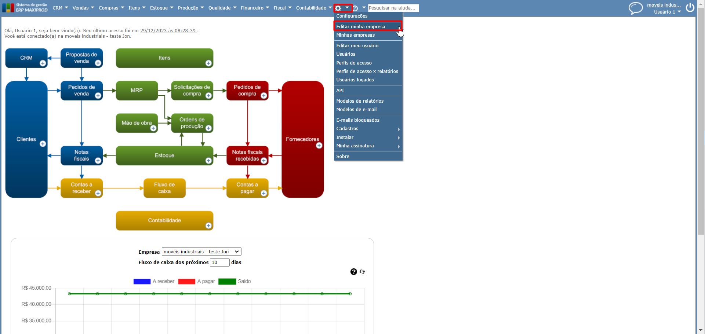The image size is (705, 334).
Task: Expand the Produção menu
Action: (191, 8)
